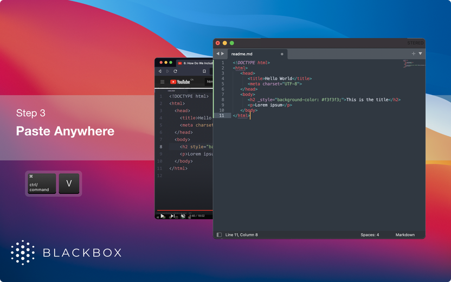Toggle the Sublime sidebar from status bar
Viewport: 451px width, 282px height.
[219, 235]
